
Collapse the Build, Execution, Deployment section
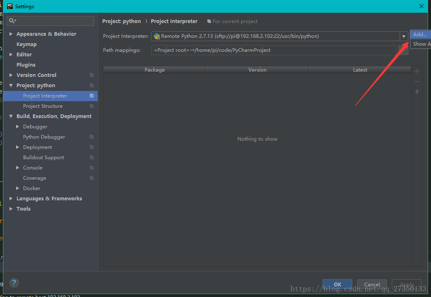pyautogui.click(x=11, y=116)
